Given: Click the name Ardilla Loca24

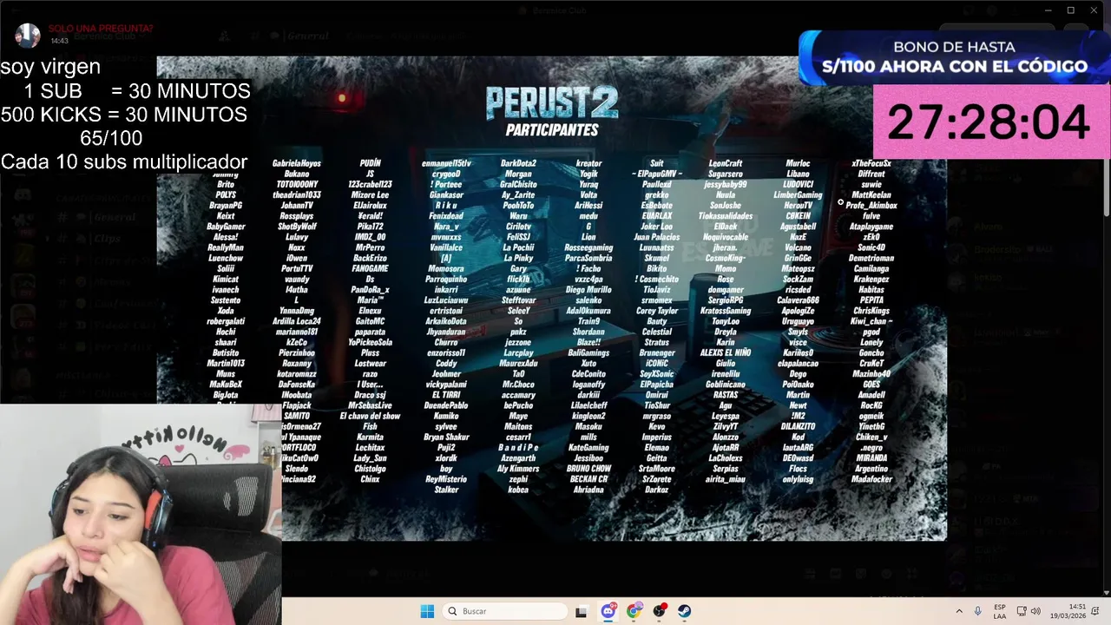Looking at the screenshot, I should pos(296,321).
